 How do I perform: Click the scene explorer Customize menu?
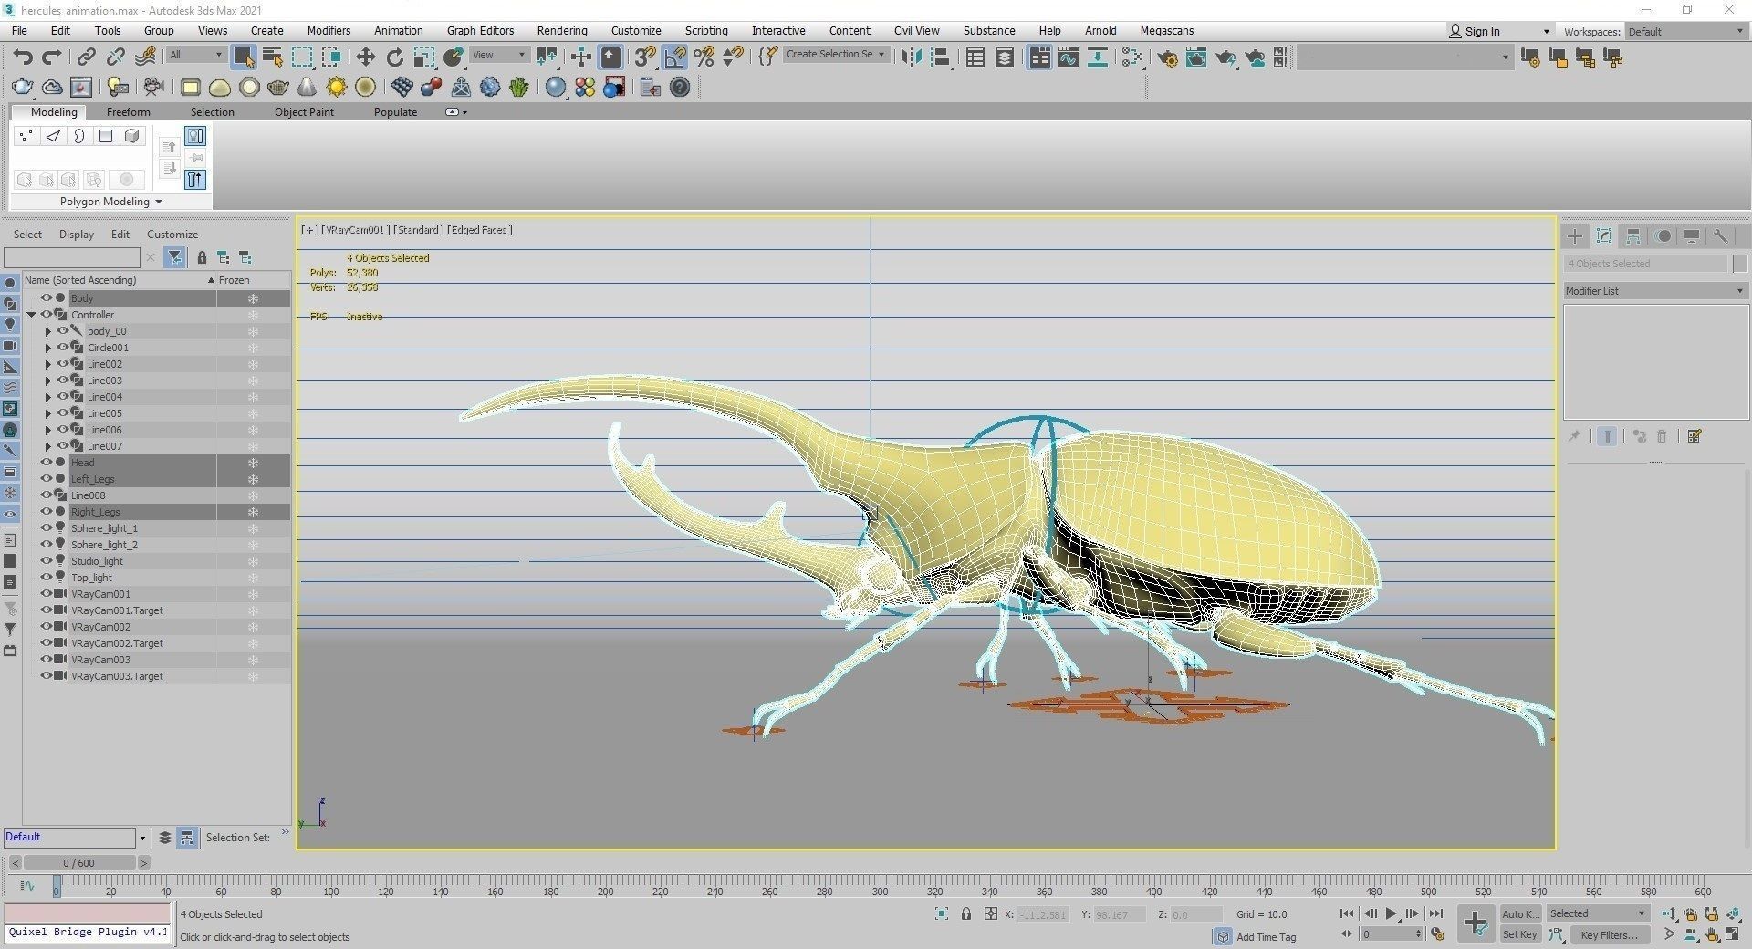coord(172,235)
